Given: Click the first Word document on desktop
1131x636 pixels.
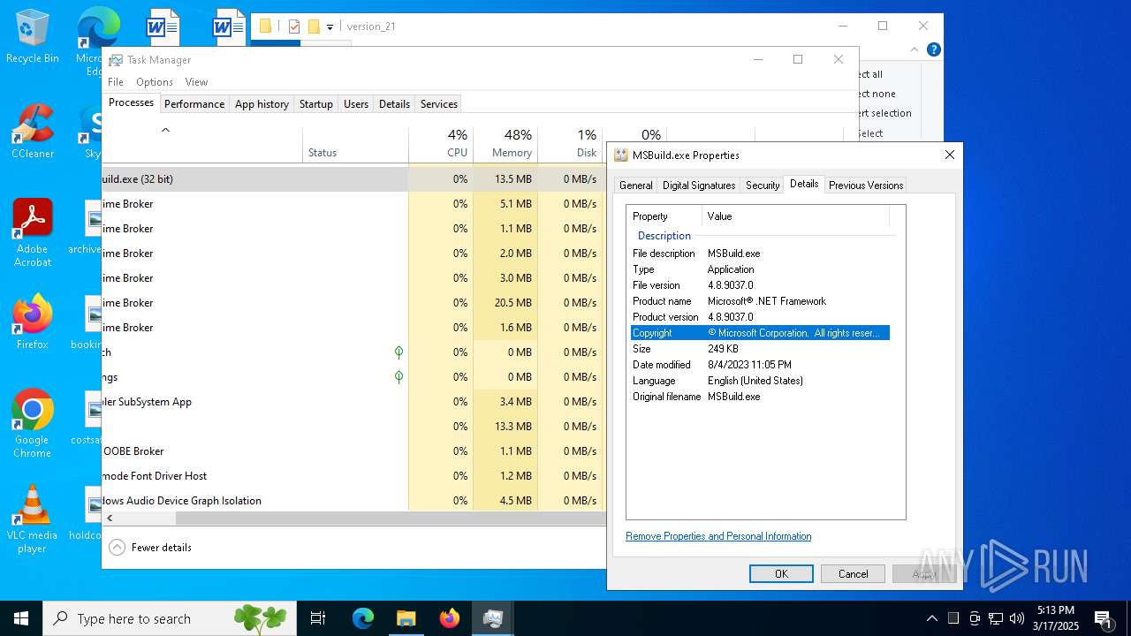Looking at the screenshot, I should (x=163, y=26).
